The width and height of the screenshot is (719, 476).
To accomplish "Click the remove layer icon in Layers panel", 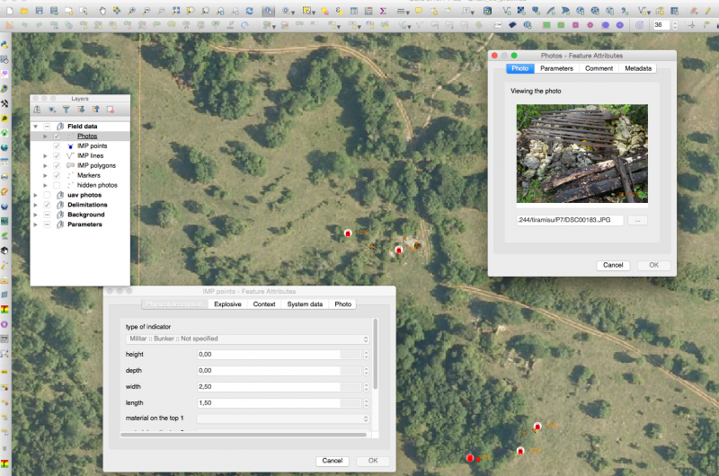I will [110, 110].
